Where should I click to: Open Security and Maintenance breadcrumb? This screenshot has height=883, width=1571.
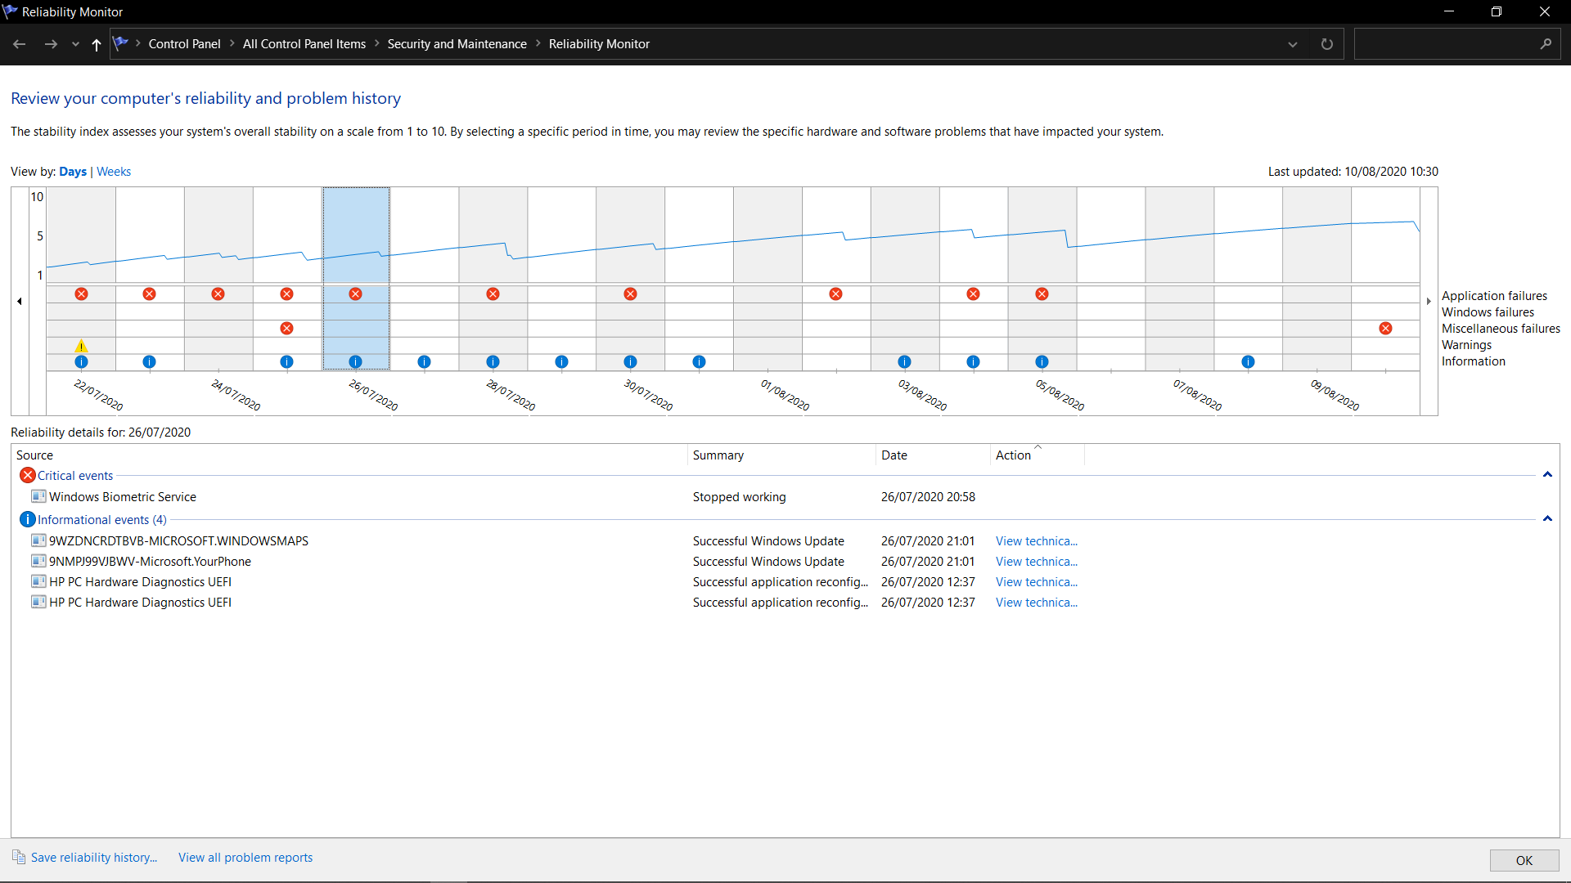[x=457, y=44]
